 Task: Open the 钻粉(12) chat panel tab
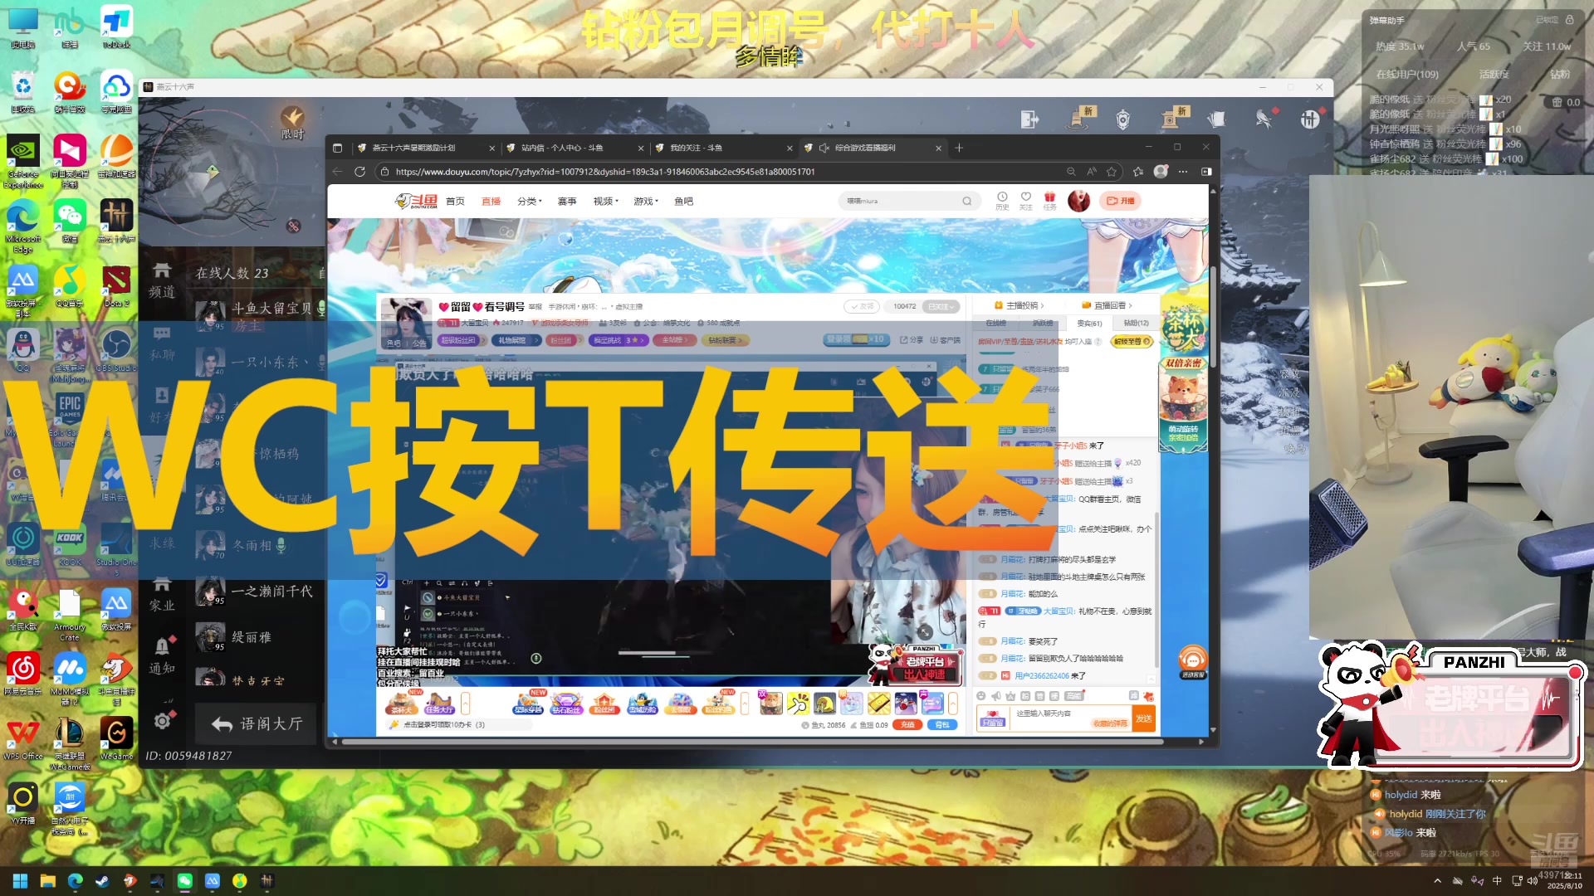pos(1136,323)
